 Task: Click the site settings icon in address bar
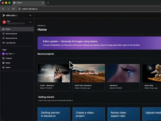click(19, 9)
